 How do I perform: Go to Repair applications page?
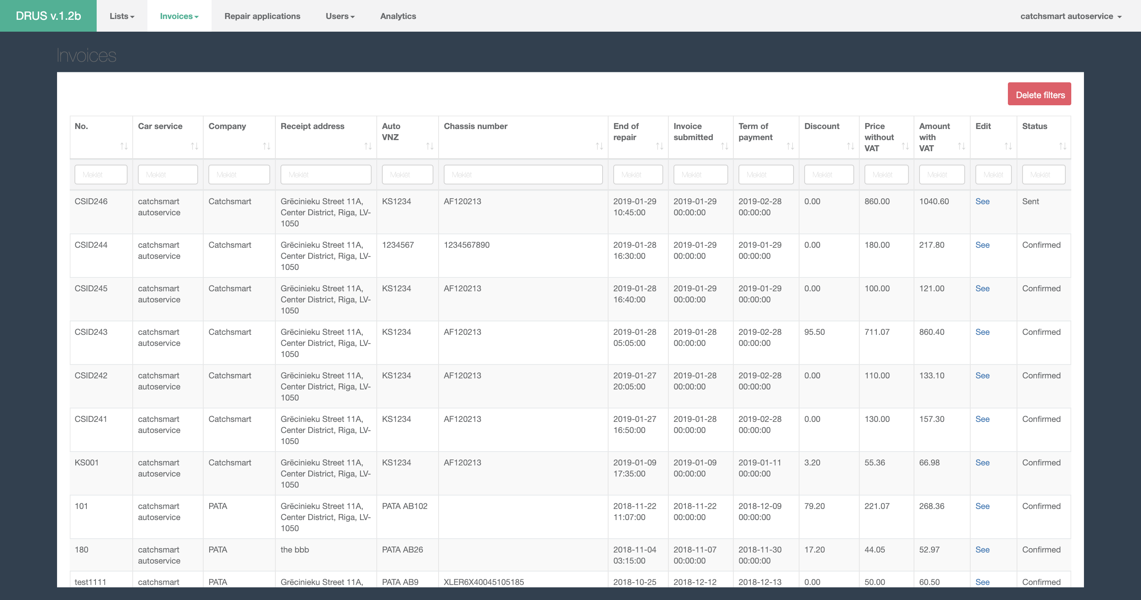tap(262, 16)
